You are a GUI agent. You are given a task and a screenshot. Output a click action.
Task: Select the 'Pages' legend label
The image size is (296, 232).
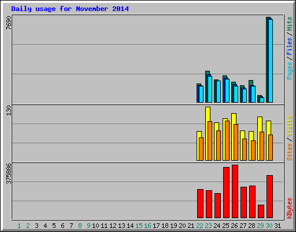coord(289,71)
